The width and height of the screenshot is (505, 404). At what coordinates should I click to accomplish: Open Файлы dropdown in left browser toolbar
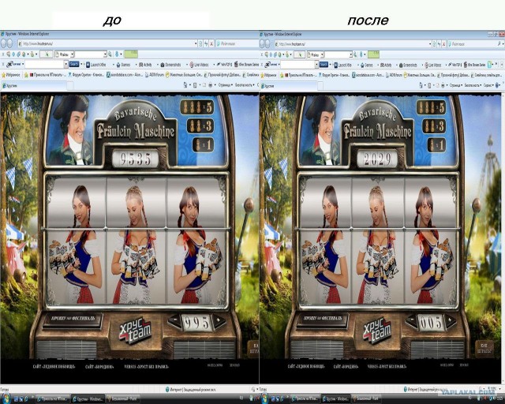[72, 54]
